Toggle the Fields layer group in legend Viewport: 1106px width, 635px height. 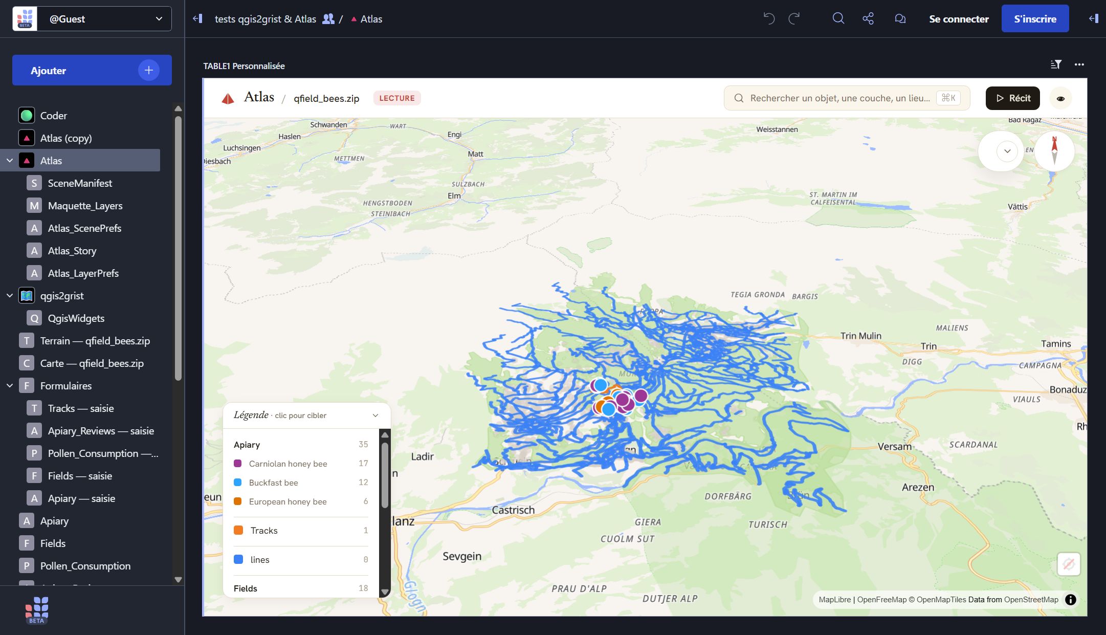click(x=301, y=588)
